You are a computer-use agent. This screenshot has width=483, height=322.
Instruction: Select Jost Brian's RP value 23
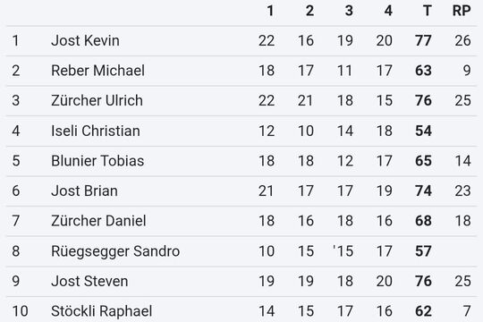click(x=462, y=191)
